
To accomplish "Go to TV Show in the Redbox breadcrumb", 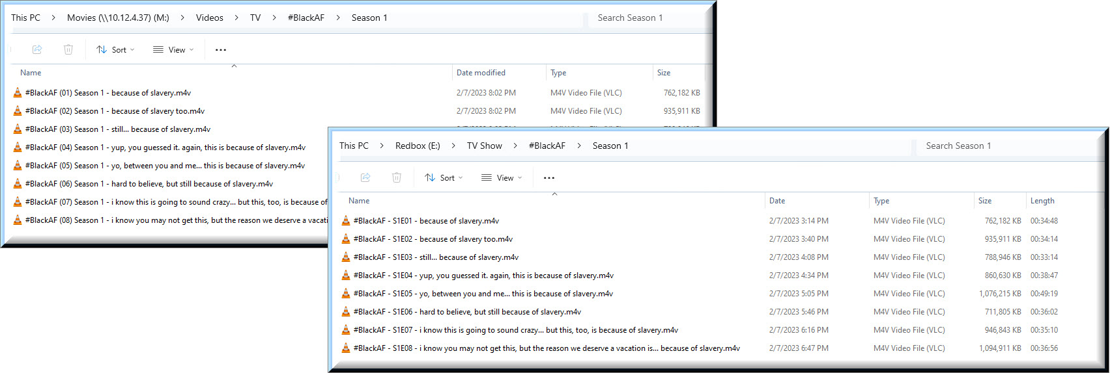I will click(x=485, y=146).
